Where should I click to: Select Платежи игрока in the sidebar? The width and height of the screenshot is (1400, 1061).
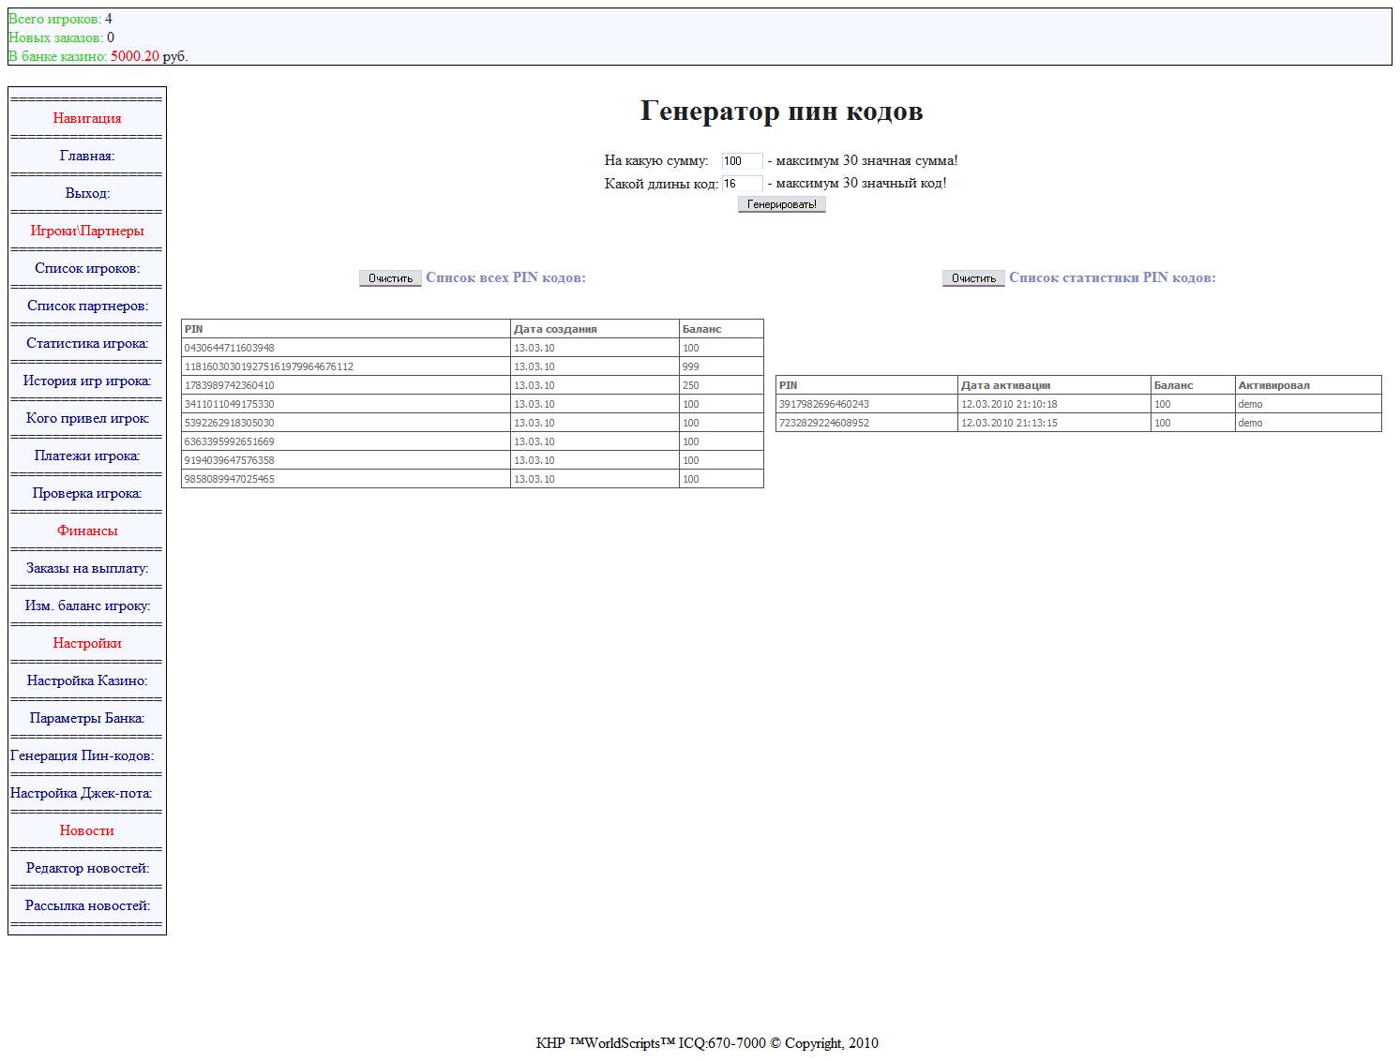[87, 456]
